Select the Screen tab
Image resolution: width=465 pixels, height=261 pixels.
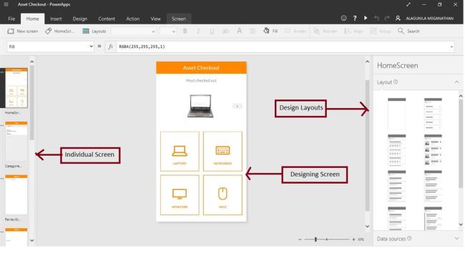(179, 19)
